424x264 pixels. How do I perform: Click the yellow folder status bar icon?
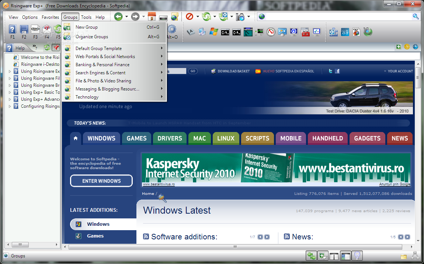pos(404,256)
